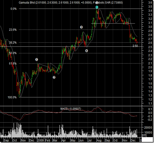Viewport: 154px width, 143px height.
Task: Click the 2.6 price axis value
Action: click(x=150, y=43)
